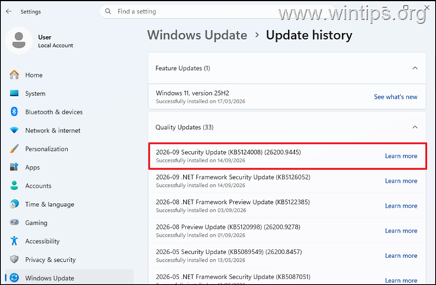Click the Windows Update breadcrumb link

click(x=197, y=35)
